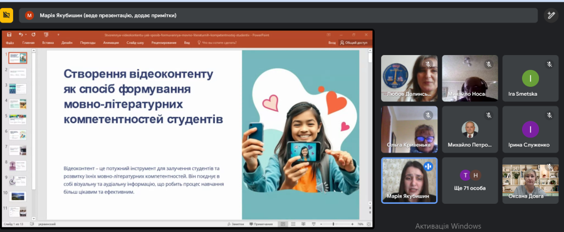
Task: Open the Quick Access Toolbar customize arrow
Action: click(x=58, y=35)
